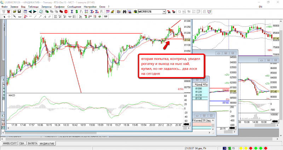Select the parallel channel lines tool
Viewport: 283px width, 150px height.
pos(50,17)
